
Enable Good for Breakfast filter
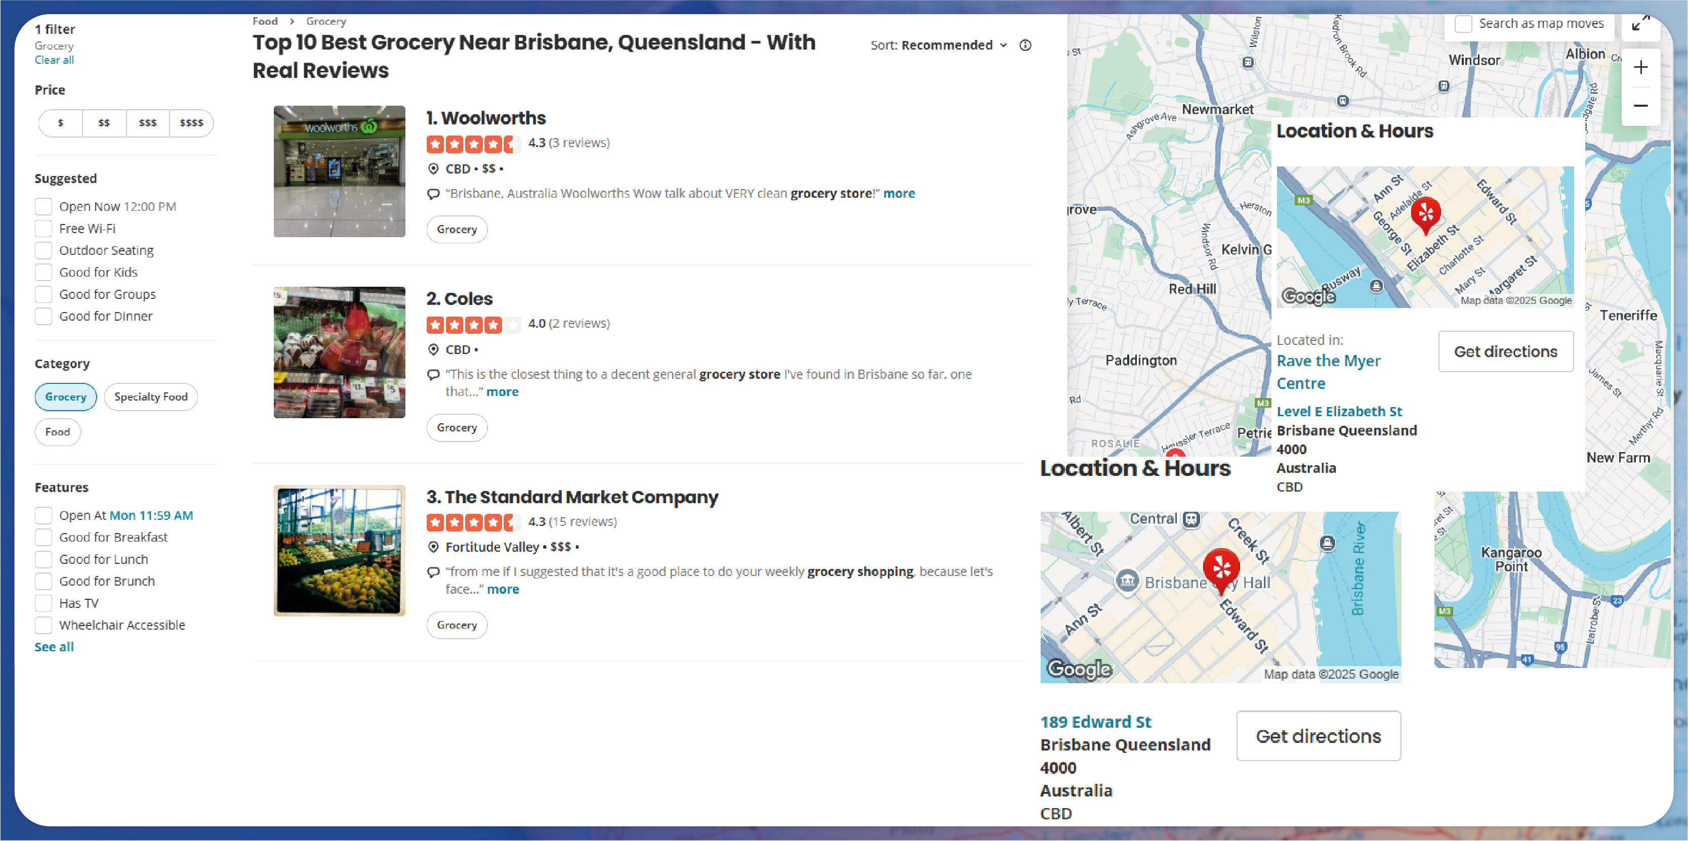pos(43,538)
